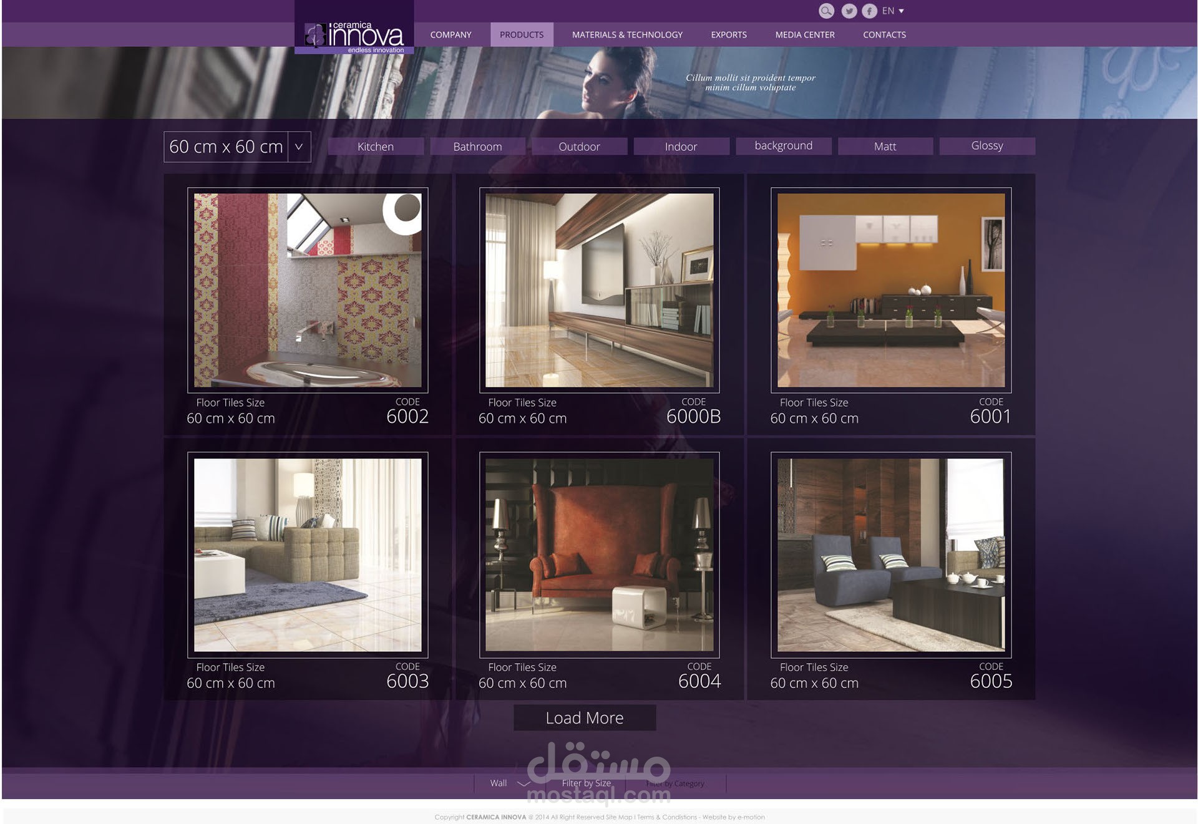
Task: Toggle the Glossy finish filter
Action: (986, 146)
